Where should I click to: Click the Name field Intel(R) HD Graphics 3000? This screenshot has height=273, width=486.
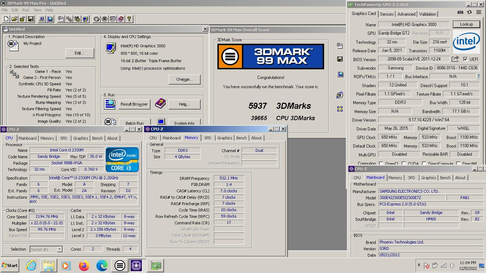tap(414, 25)
